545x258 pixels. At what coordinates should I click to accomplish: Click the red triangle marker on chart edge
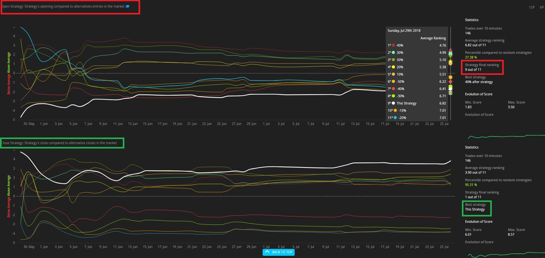(x=450, y=50)
